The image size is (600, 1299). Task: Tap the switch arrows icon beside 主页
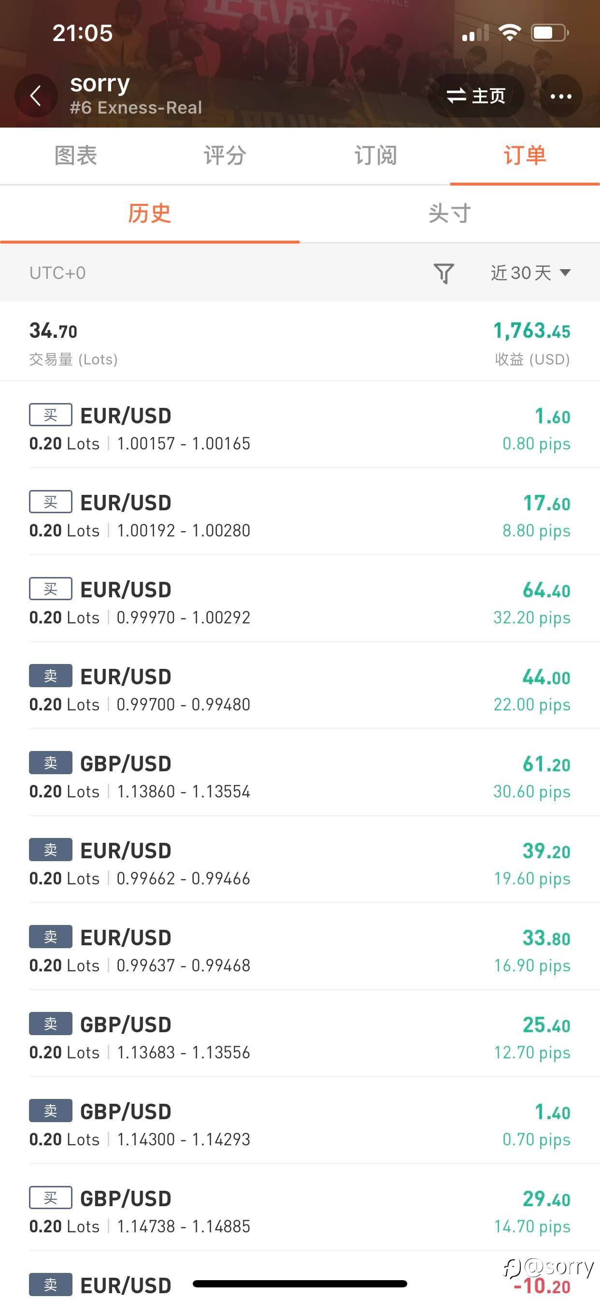(456, 96)
